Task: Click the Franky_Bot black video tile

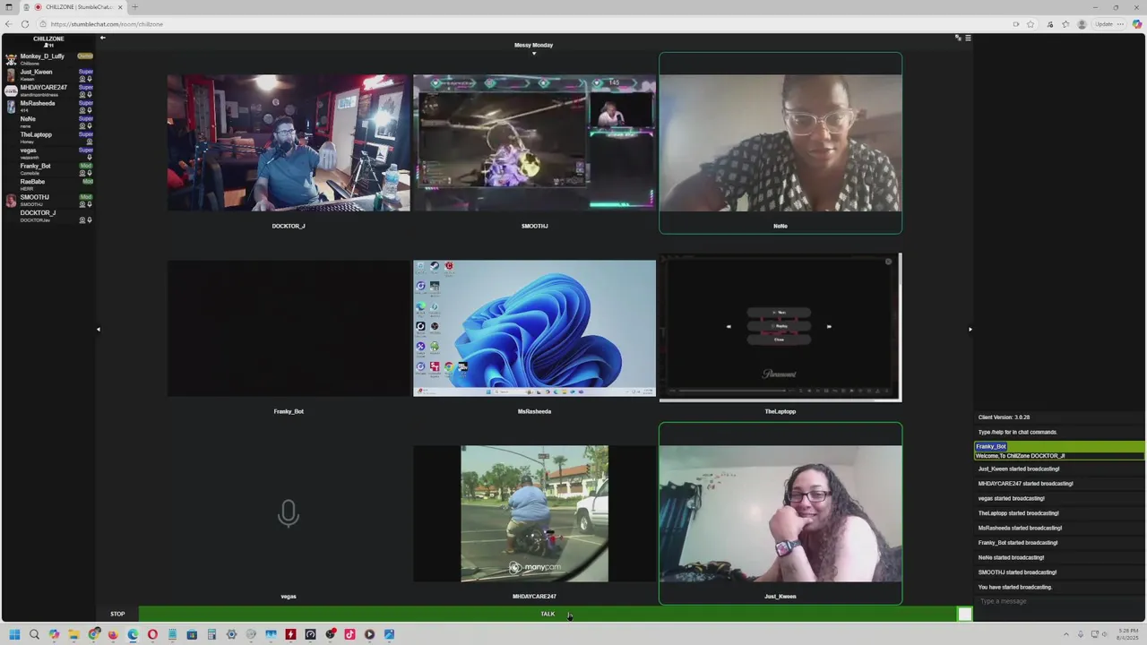Action: 289,328
